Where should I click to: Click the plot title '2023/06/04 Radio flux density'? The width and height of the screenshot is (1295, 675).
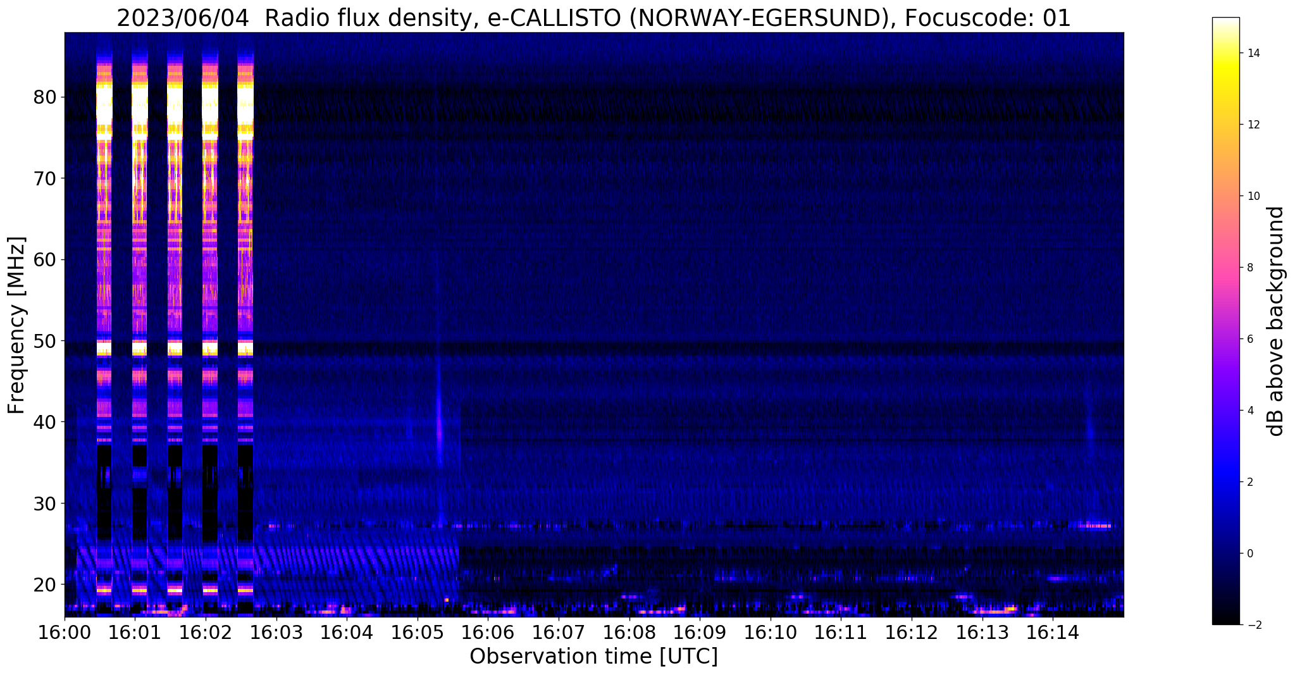pyautogui.click(x=295, y=18)
